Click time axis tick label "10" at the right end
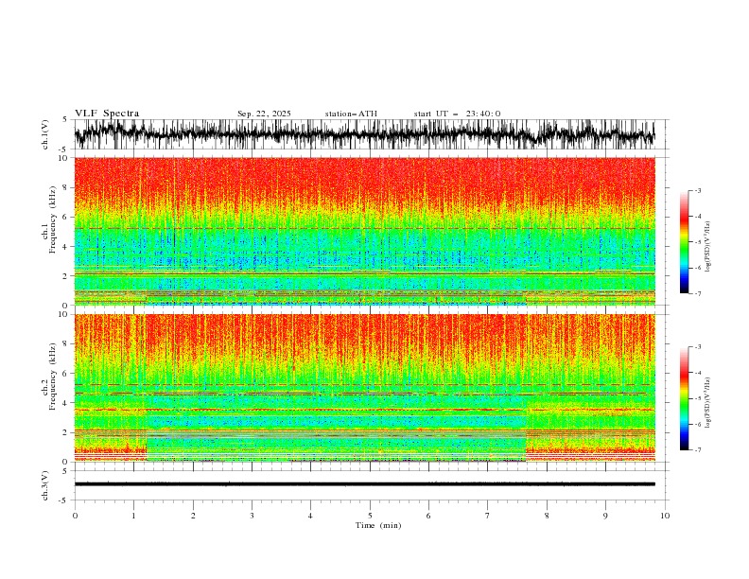 pos(665,516)
